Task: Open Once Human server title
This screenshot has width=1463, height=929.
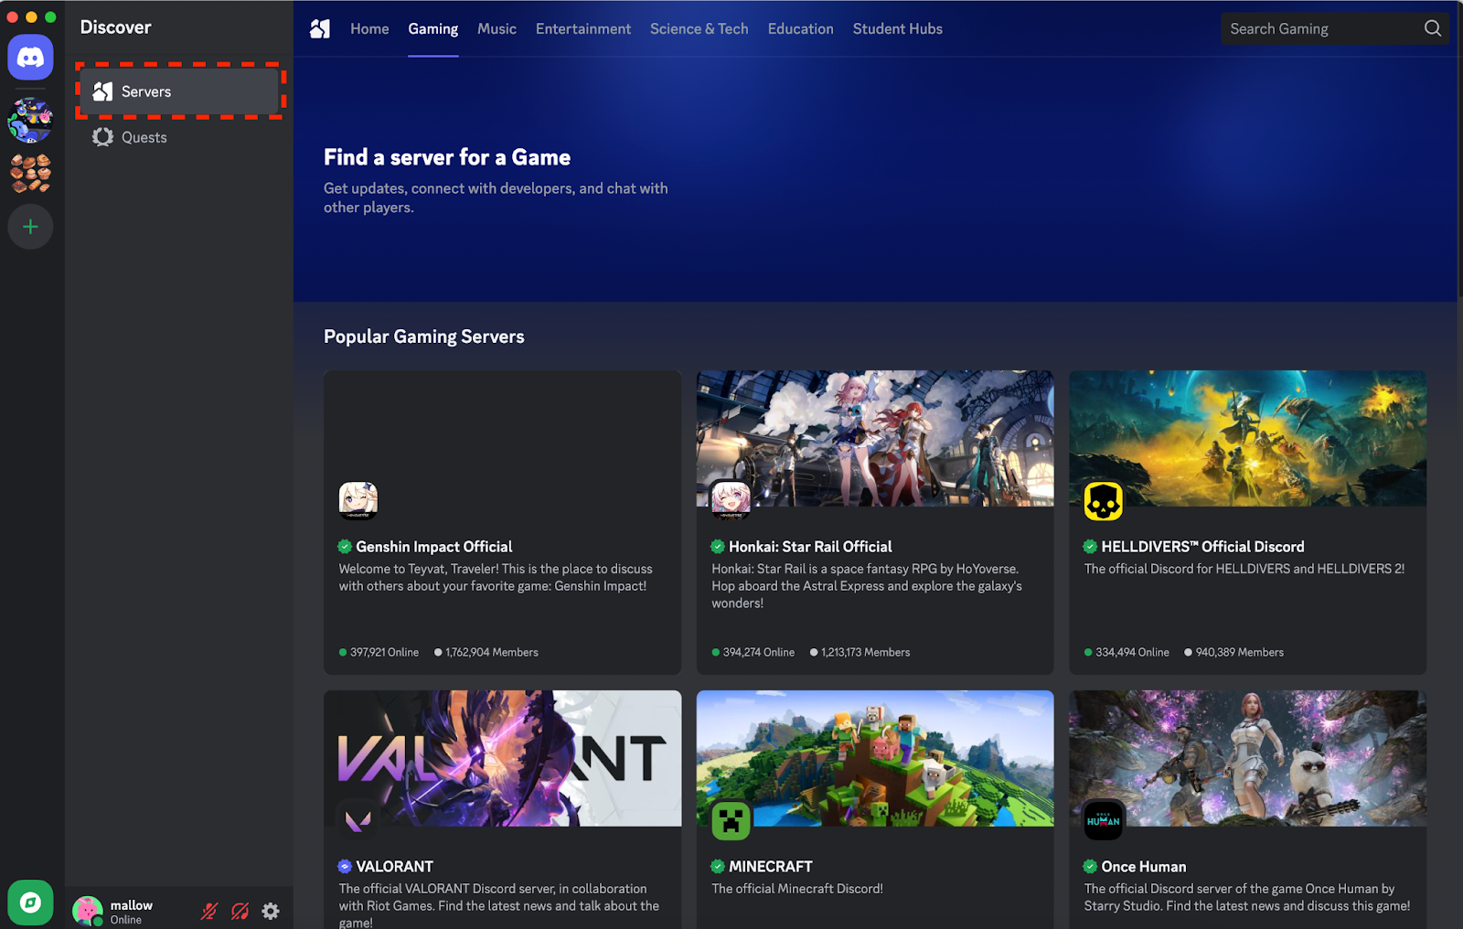Action: pyautogui.click(x=1144, y=866)
